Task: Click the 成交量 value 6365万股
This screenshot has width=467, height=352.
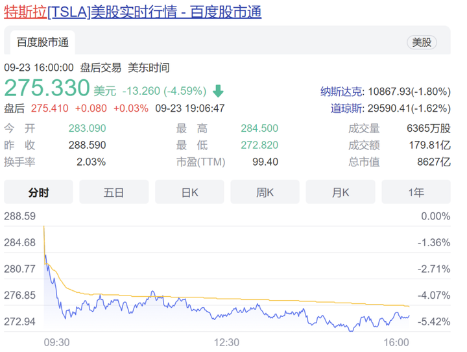Action: tap(429, 129)
